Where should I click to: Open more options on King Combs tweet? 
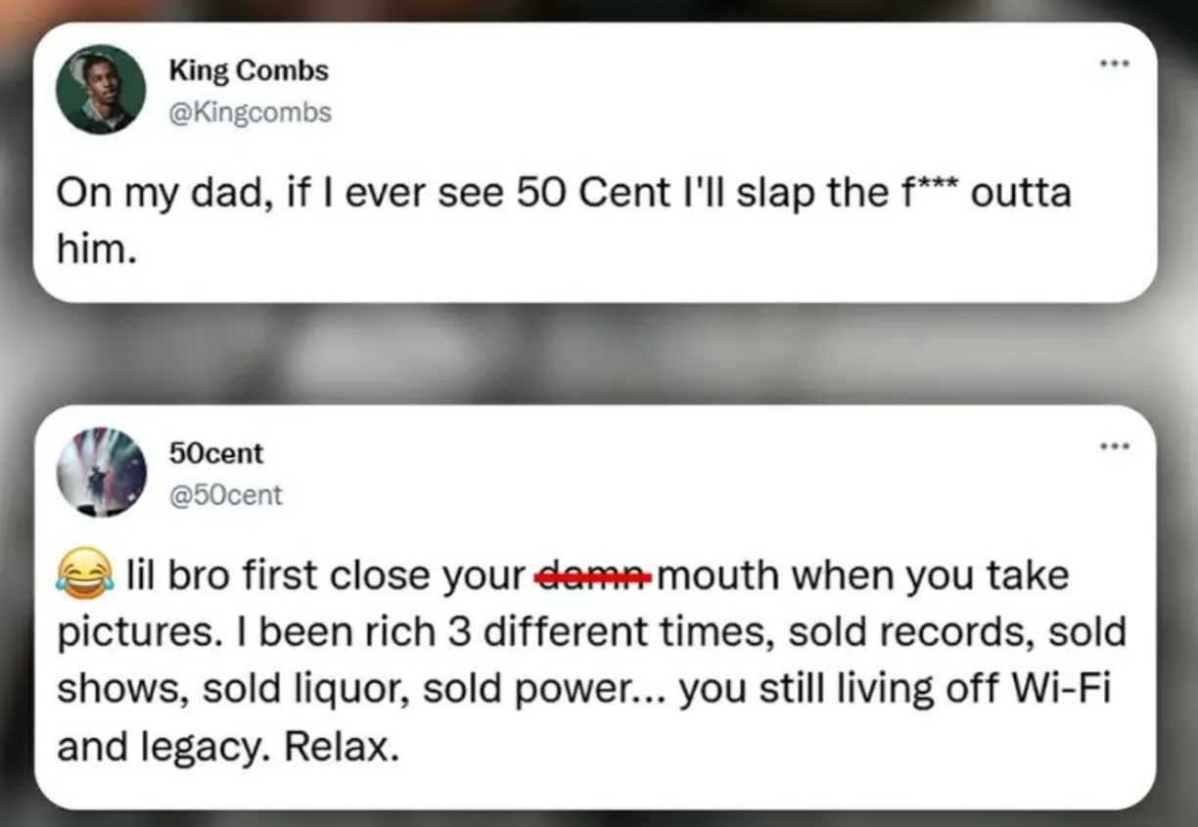coord(1114,66)
